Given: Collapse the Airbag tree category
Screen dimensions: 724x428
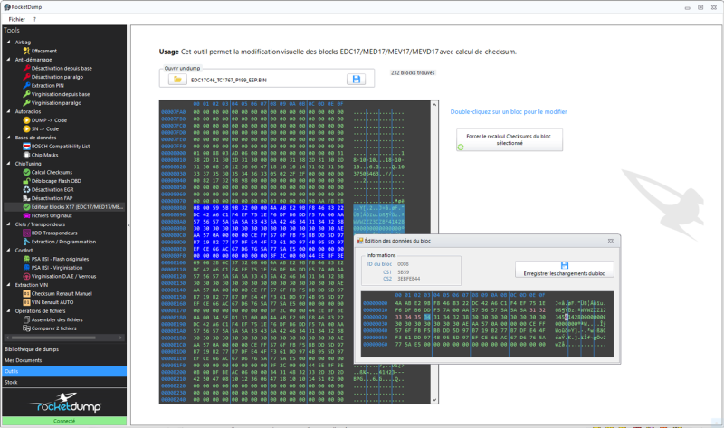Looking at the screenshot, I should 9,42.
